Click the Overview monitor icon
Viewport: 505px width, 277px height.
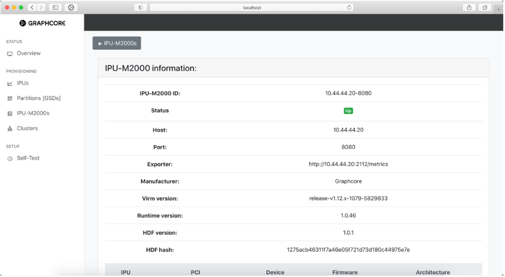tap(10, 54)
